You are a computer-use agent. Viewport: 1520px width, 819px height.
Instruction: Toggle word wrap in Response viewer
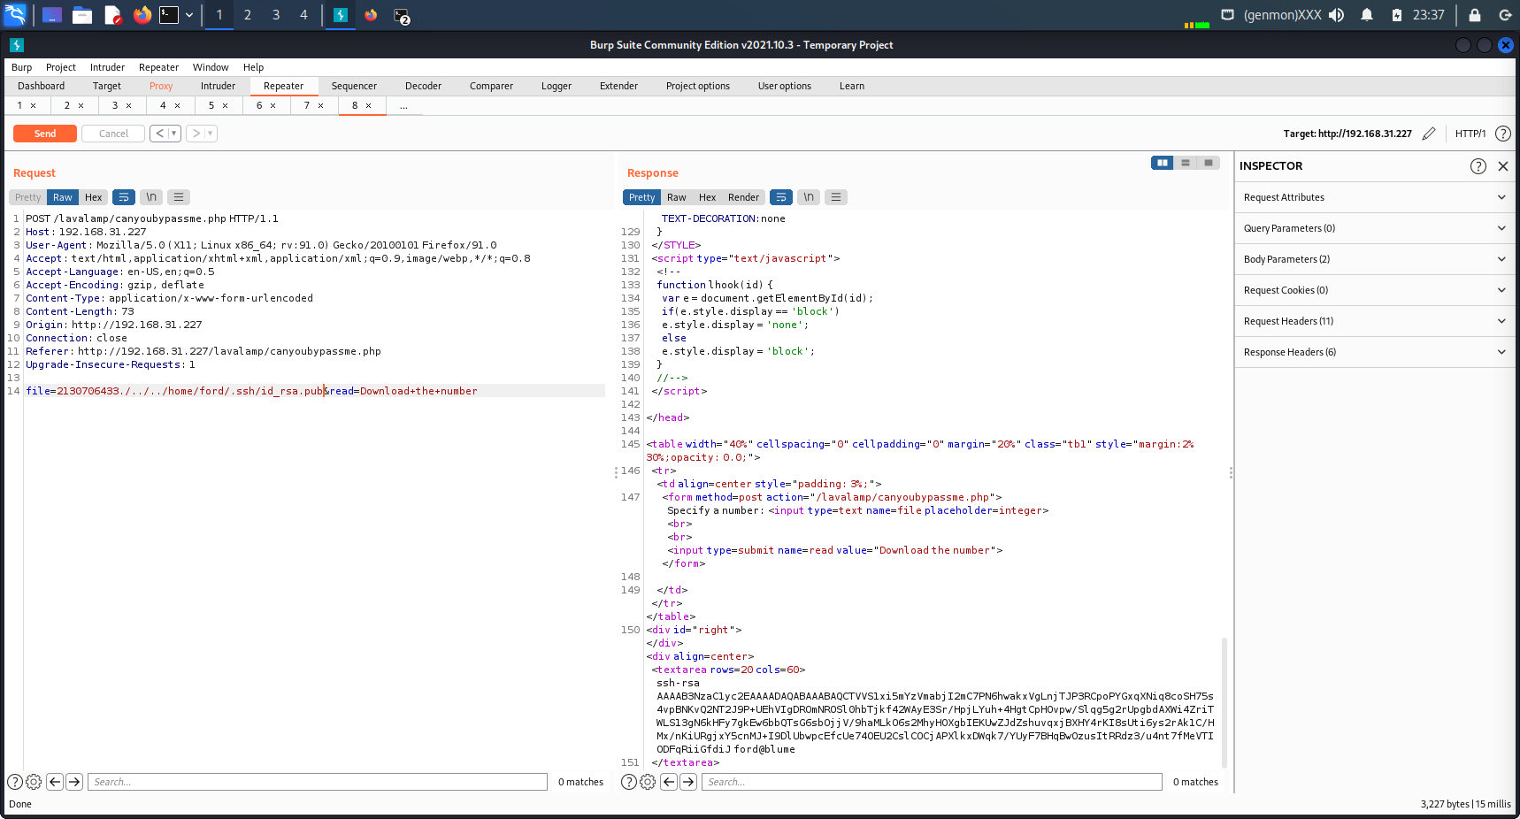[x=781, y=197]
